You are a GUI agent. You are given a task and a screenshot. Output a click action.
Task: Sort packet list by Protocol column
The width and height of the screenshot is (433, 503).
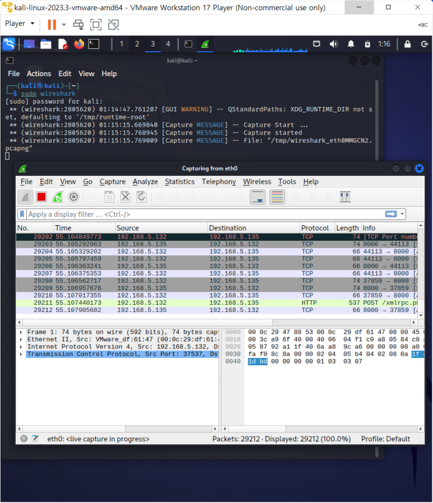[x=318, y=228]
